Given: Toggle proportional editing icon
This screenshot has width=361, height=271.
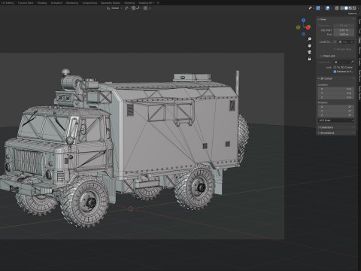Looking at the screenshot, I should (145, 8).
